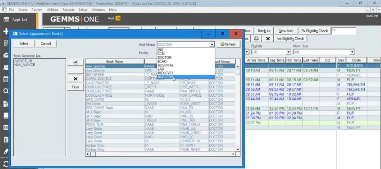Open the Patient menu
The width and height of the screenshot is (381, 169).
click(x=37, y=10)
